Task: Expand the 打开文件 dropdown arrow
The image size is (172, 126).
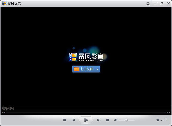Action: pos(97,69)
